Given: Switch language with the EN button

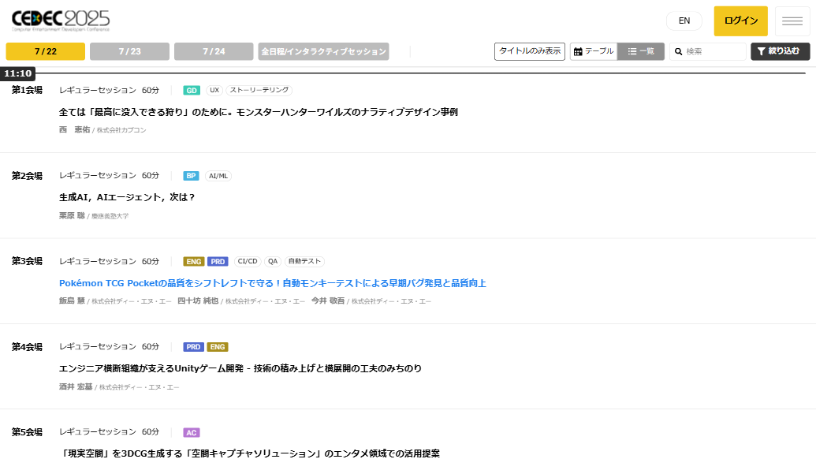Looking at the screenshot, I should point(684,21).
